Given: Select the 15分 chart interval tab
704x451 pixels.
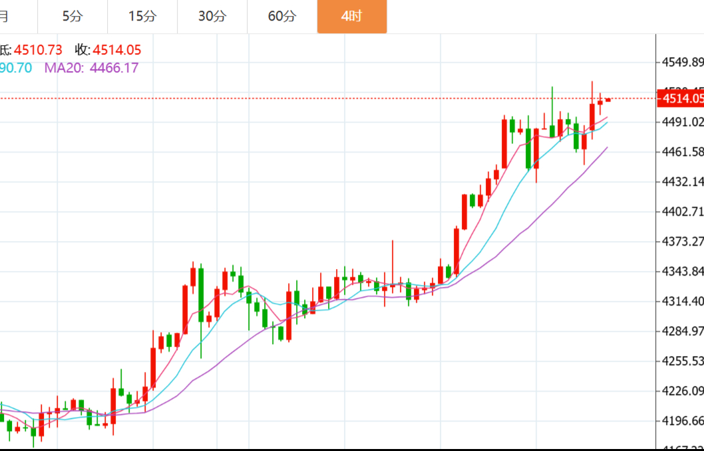Looking at the screenshot, I should point(142,17).
